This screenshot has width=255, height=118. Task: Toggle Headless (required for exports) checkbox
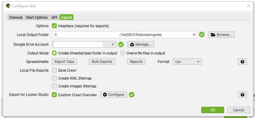point(54,26)
